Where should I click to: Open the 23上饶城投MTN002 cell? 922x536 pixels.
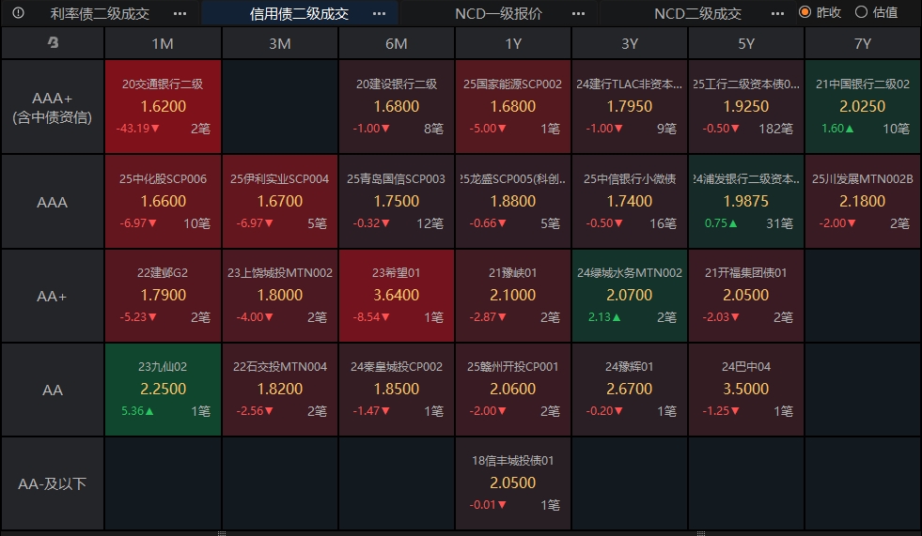click(280, 296)
